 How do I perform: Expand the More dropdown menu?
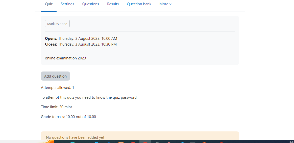point(165,4)
